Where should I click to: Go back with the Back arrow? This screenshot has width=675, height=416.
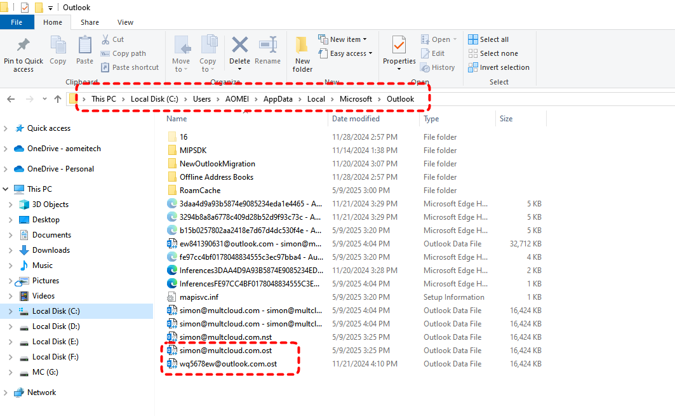tap(11, 99)
